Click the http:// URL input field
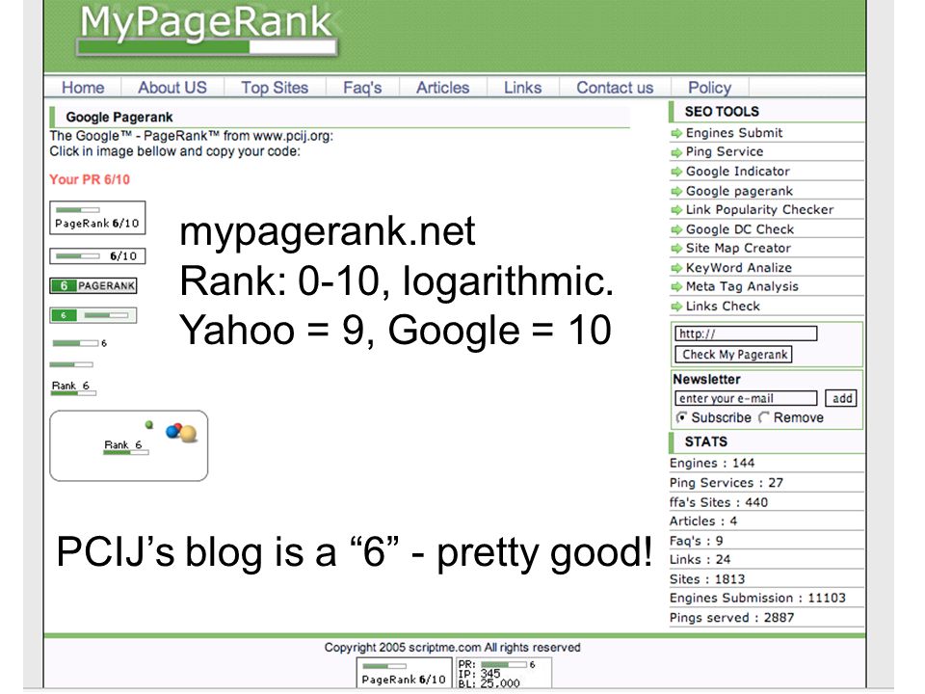This screenshot has width=925, height=694. pos(746,334)
